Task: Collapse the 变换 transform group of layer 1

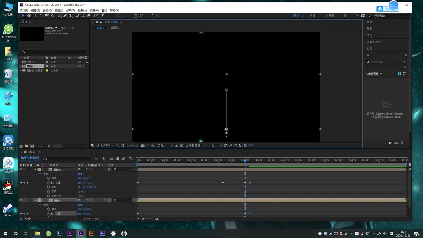Action: click(40, 174)
